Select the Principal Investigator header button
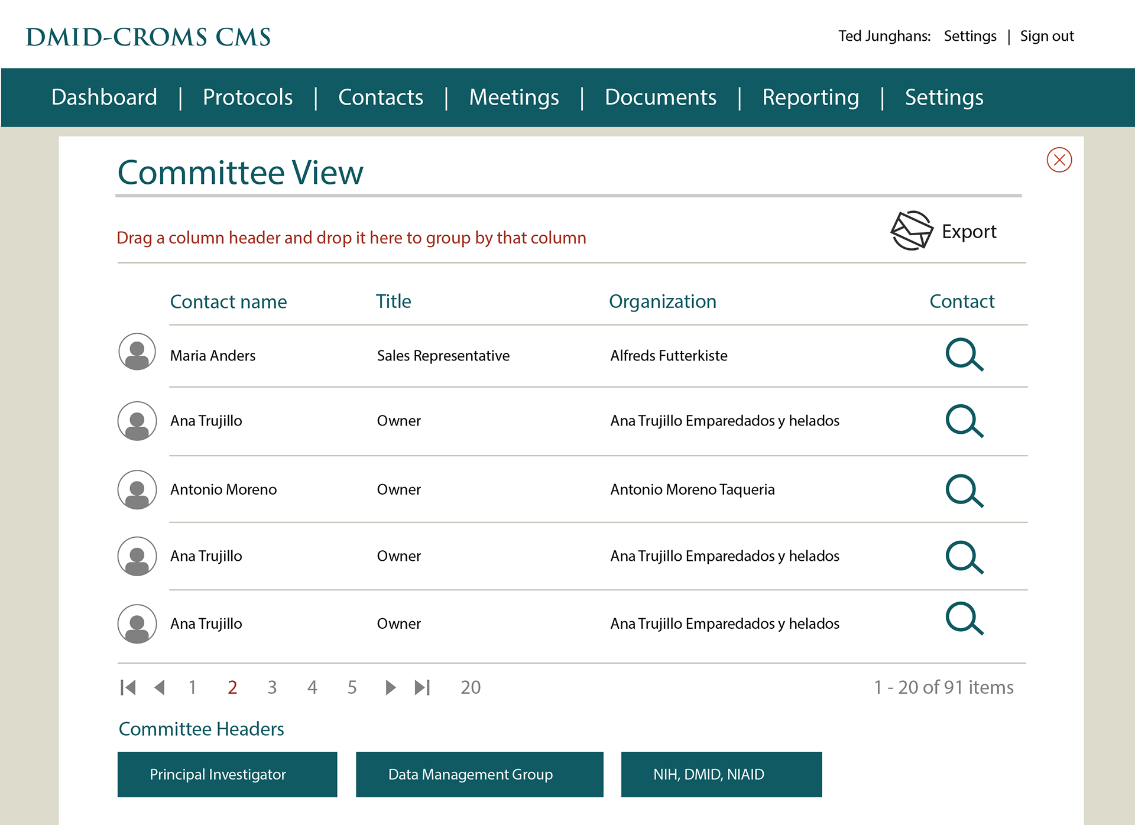Viewport: 1135px width, 825px height. pos(227,774)
